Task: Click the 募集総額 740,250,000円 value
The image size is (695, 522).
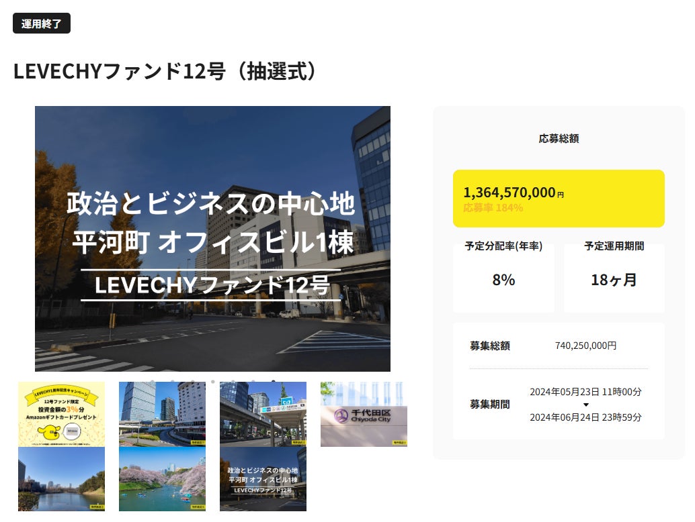Action: [x=585, y=346]
